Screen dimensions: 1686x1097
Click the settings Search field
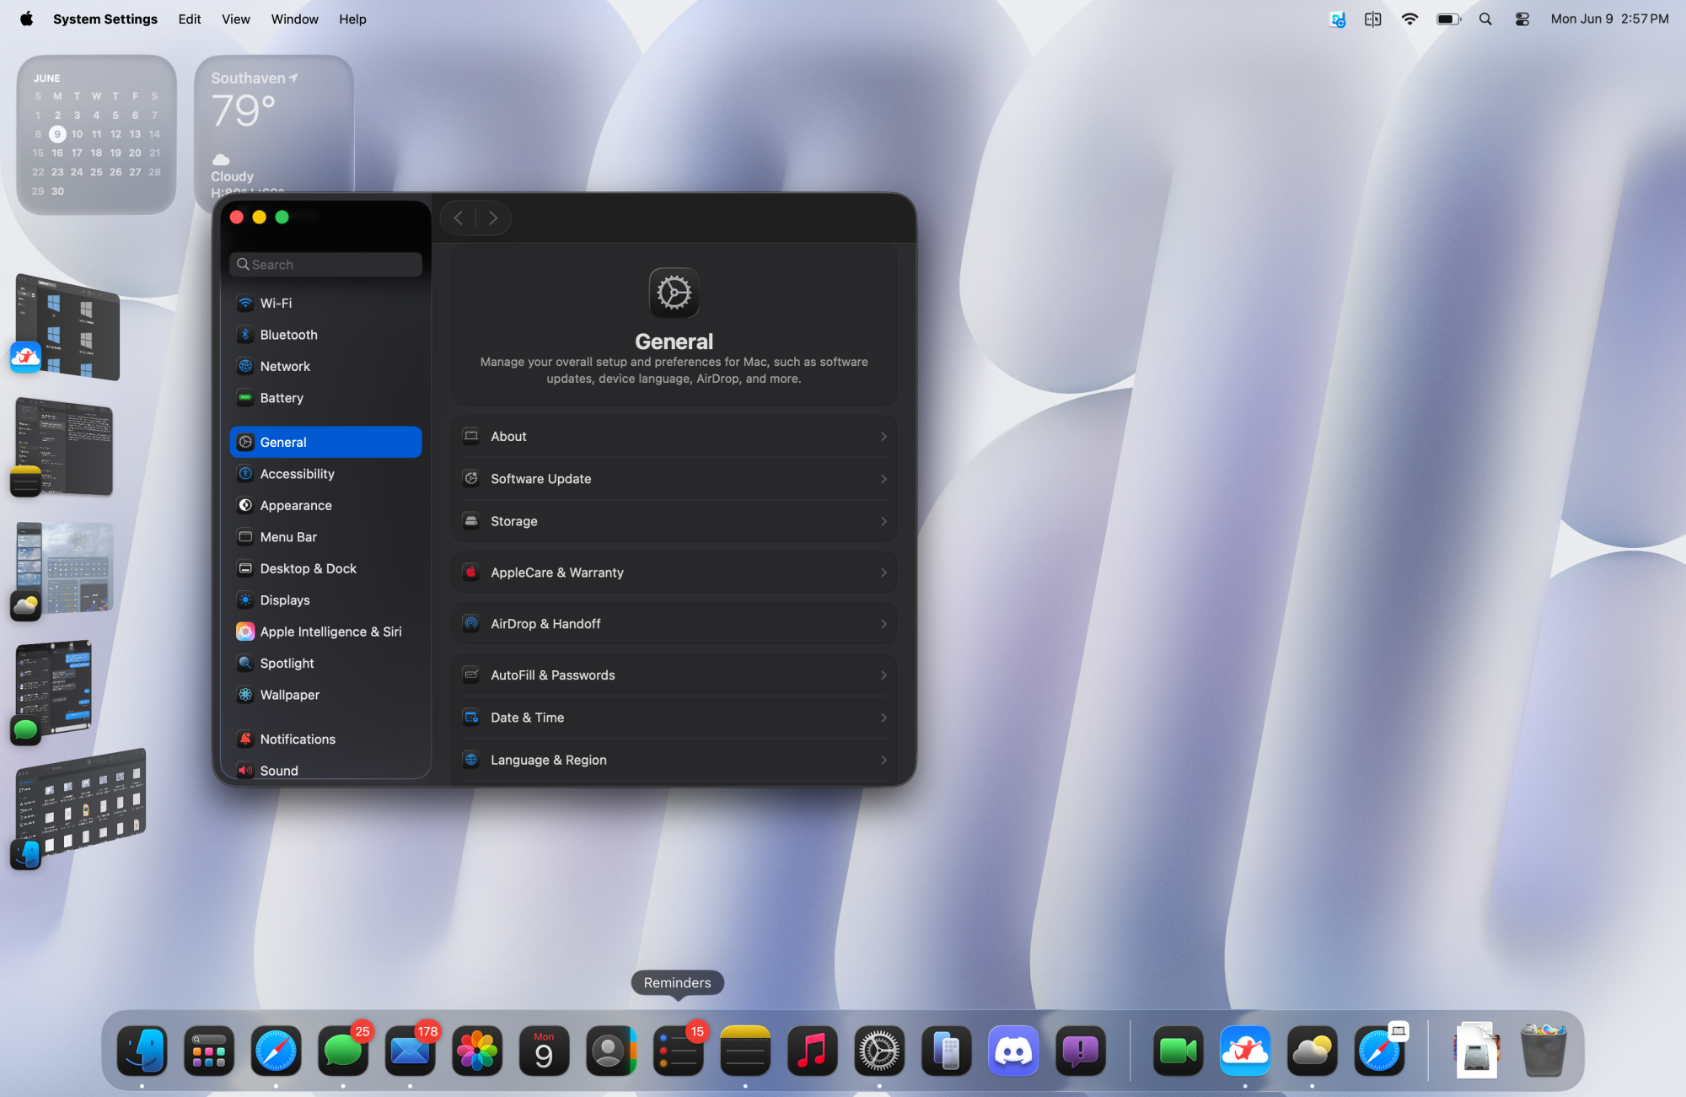326,264
